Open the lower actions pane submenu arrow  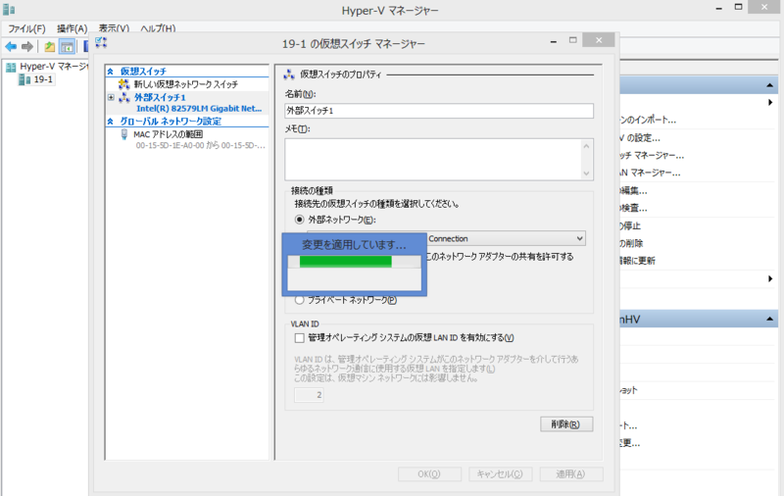click(770, 279)
